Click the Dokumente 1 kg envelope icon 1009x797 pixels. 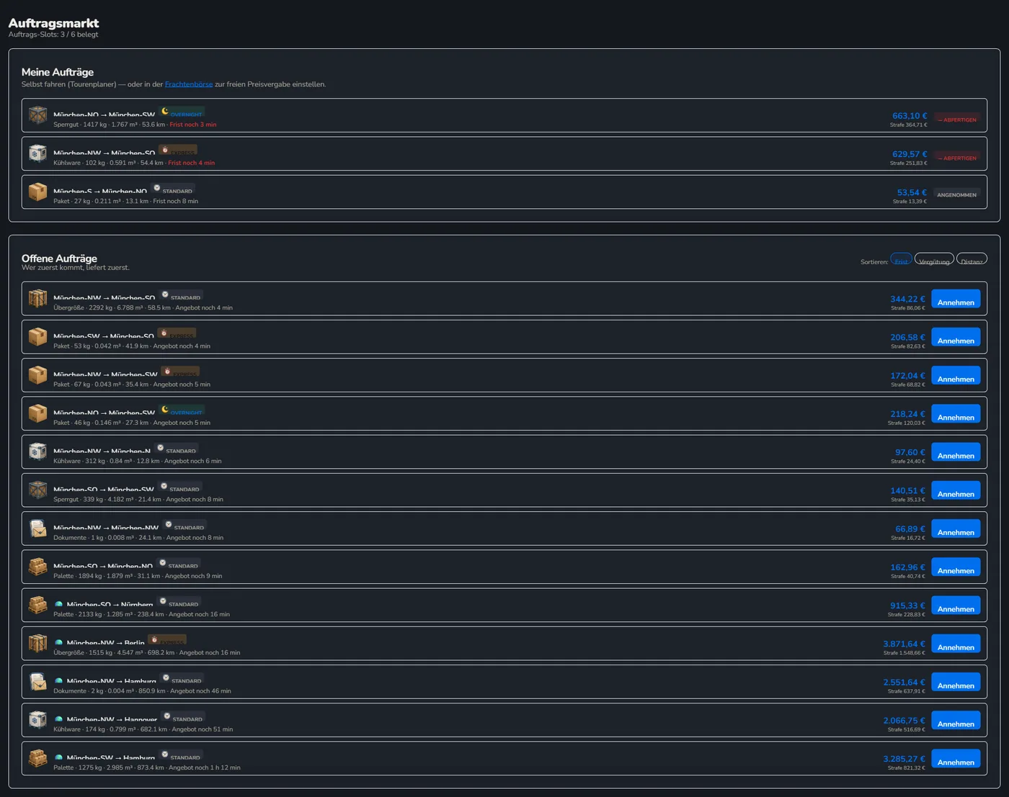coord(37,528)
